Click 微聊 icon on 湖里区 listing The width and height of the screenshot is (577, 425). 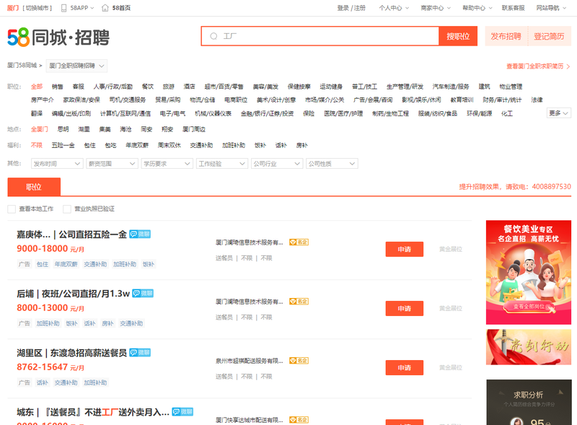point(140,352)
